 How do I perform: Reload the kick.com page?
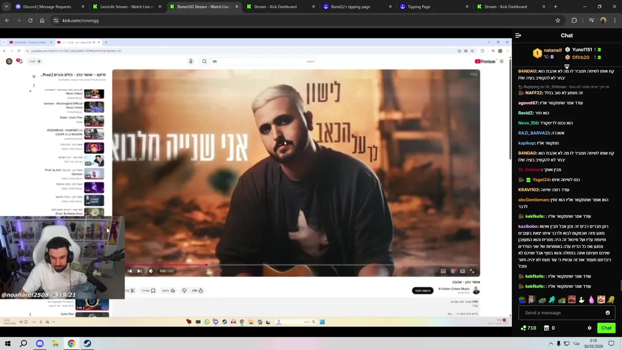[30, 20]
